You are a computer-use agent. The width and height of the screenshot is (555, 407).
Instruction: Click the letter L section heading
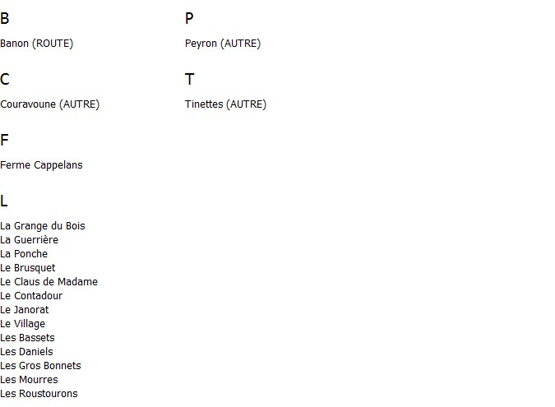4,201
